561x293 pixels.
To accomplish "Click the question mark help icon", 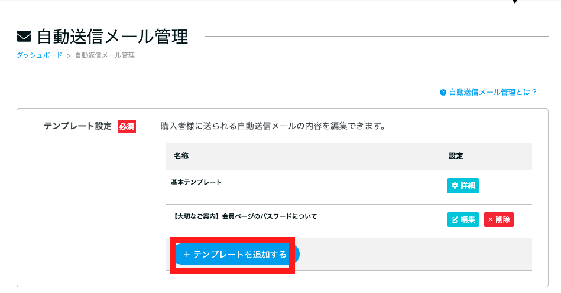I will [443, 93].
